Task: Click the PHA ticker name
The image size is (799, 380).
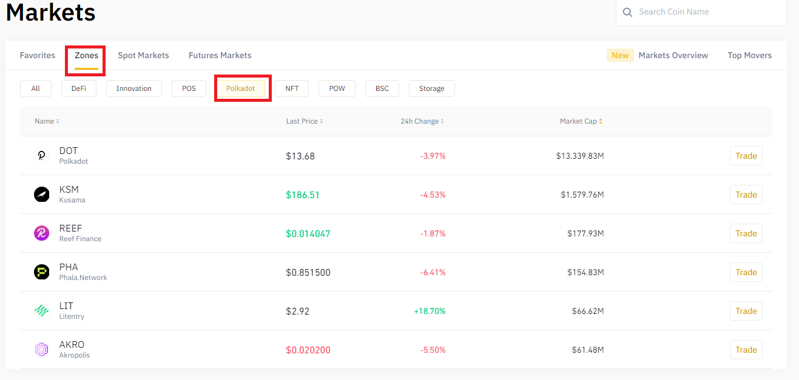Action: click(x=69, y=267)
